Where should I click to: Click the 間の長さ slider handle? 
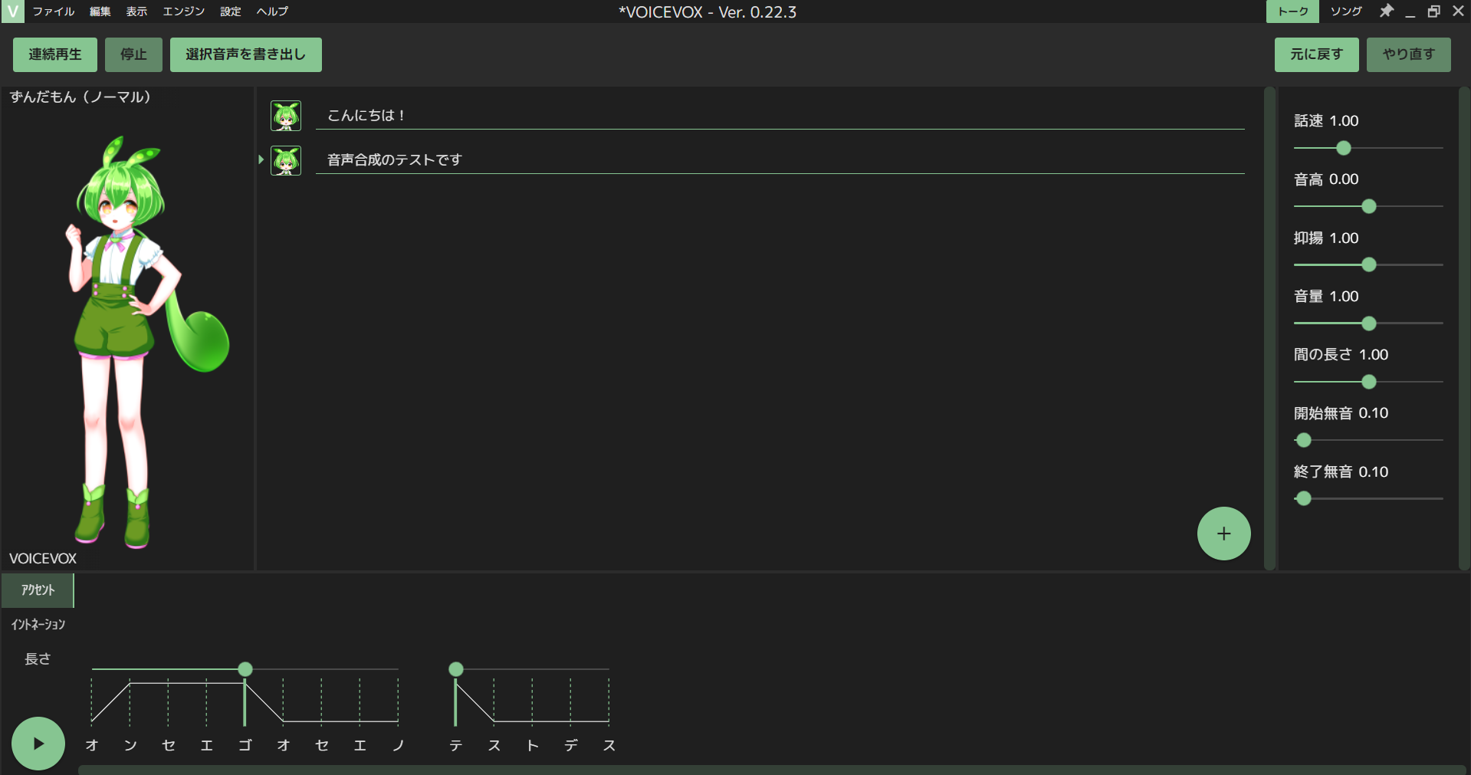pos(1368,382)
